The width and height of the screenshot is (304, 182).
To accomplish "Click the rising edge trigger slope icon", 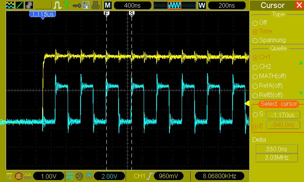I will [150, 176].
